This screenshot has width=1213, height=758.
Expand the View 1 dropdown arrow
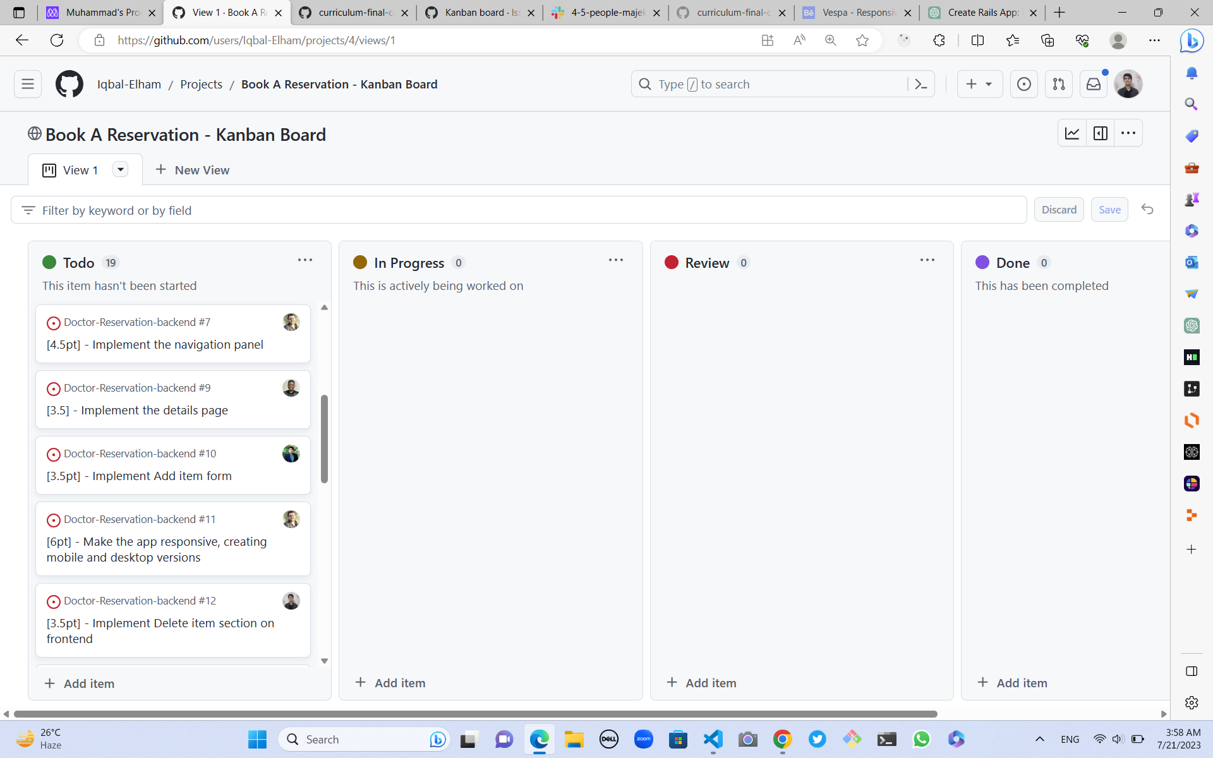click(120, 169)
